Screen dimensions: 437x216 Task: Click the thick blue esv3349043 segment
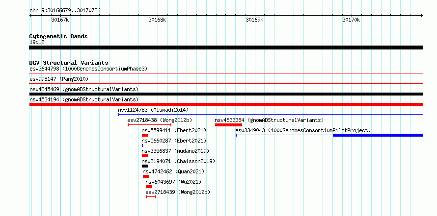[x=378, y=135]
